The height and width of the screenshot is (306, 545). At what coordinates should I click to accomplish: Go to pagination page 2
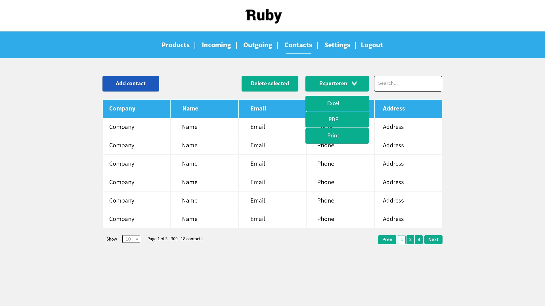[410, 240]
